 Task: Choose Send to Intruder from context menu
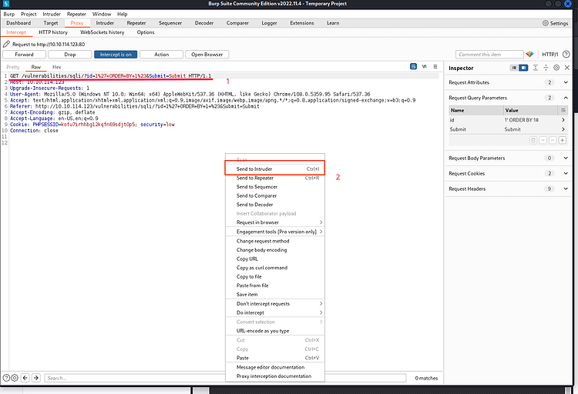(275, 169)
